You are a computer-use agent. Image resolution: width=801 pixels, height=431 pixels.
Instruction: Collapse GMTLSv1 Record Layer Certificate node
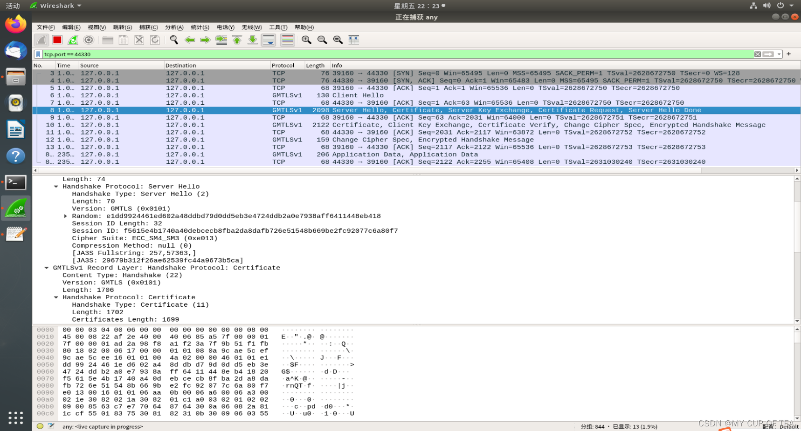(47, 268)
